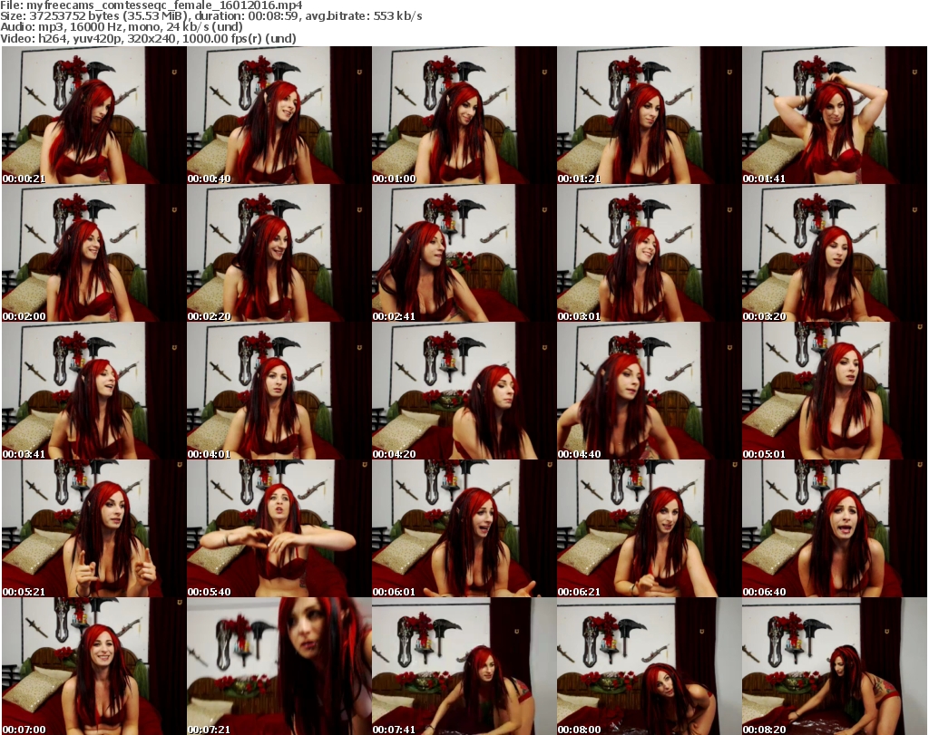Click the frame stamped 00:08:00

(x=649, y=666)
